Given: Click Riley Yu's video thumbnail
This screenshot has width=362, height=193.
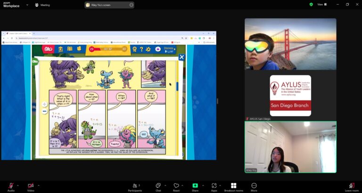Looking at the screenshot, I should [x=290, y=147].
